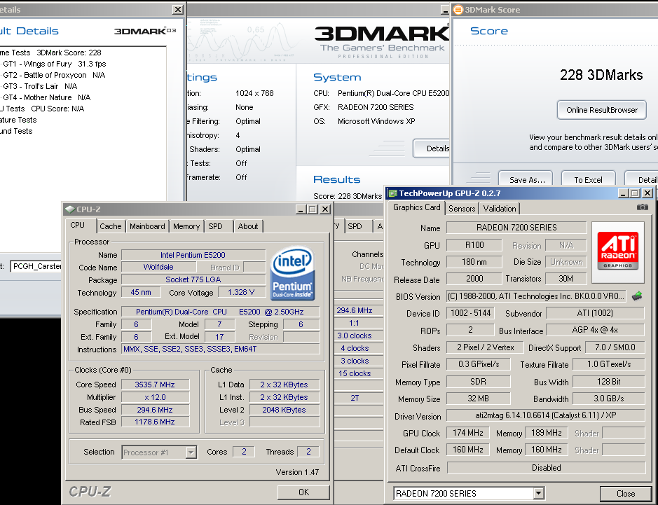658x505 pixels.
Task: Click the Memory Size value 32 MB
Action: tap(479, 399)
